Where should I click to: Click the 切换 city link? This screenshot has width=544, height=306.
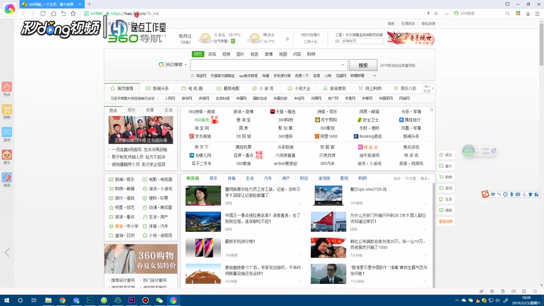185,42
